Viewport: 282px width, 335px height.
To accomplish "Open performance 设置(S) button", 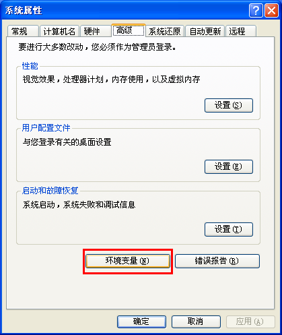I will (x=229, y=105).
